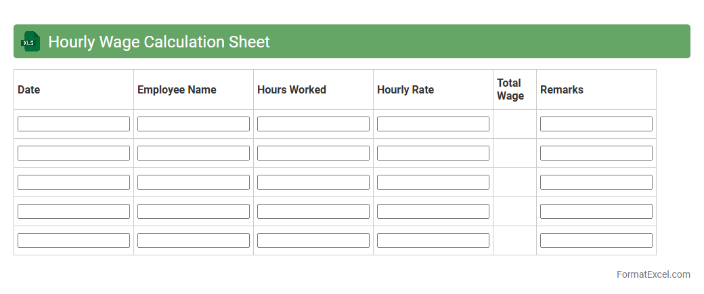
Task: Click the third row Remarks field
Action: click(596, 182)
